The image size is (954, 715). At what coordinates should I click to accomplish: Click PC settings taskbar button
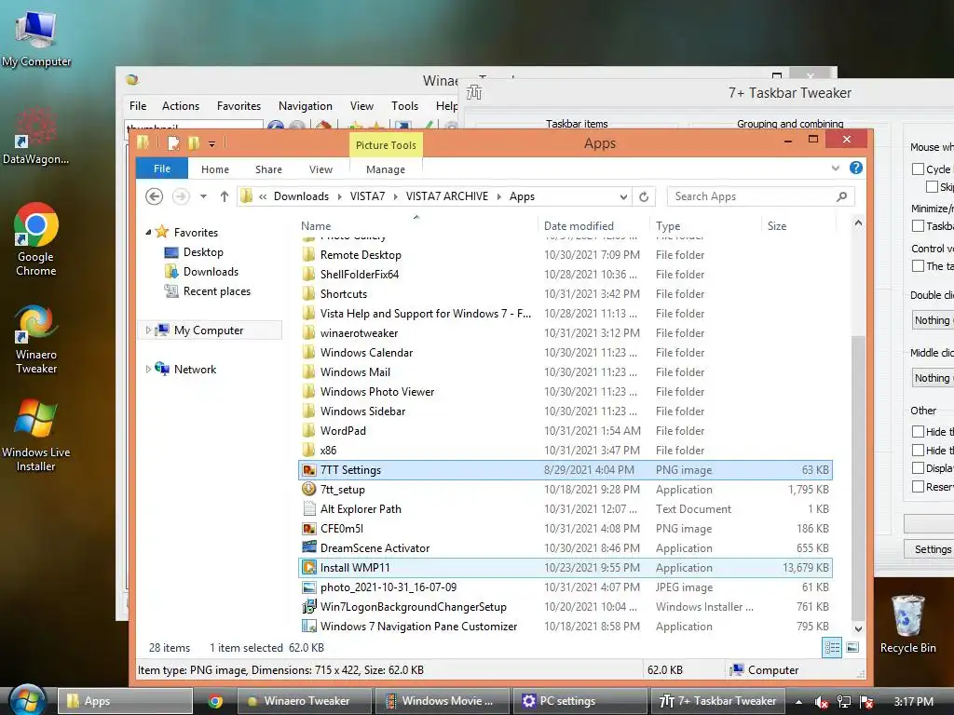coord(579,701)
